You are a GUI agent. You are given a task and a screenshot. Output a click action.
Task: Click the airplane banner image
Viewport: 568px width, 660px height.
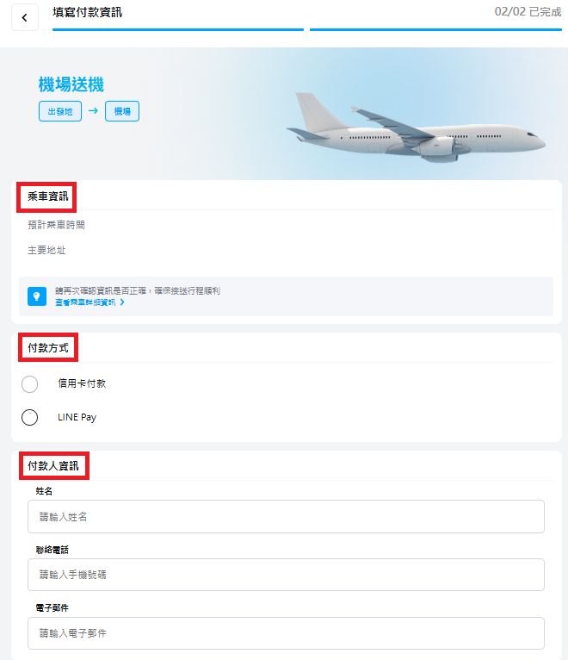pos(416,128)
